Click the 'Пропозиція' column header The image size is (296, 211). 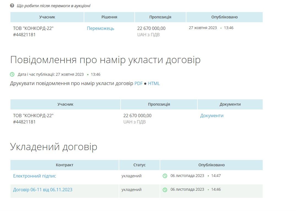point(160,17)
